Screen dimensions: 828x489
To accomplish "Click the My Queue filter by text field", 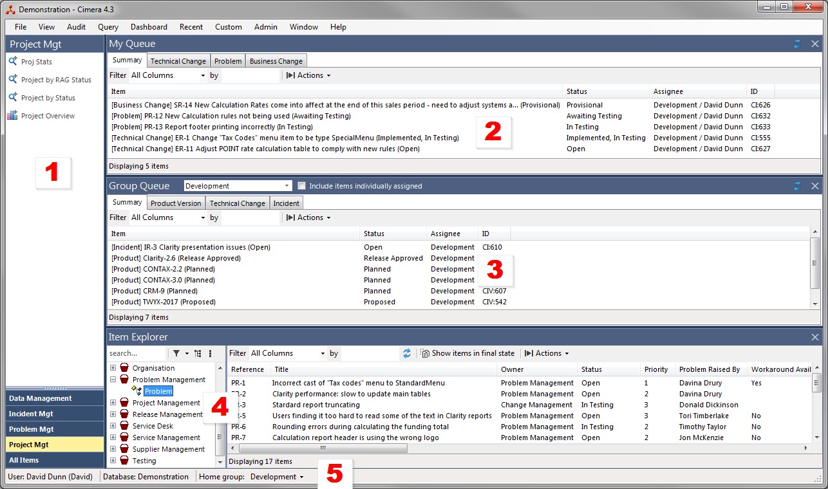I will click(251, 75).
